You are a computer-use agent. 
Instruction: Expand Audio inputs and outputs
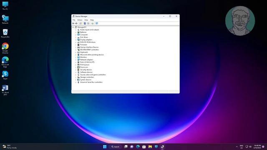point(76,30)
